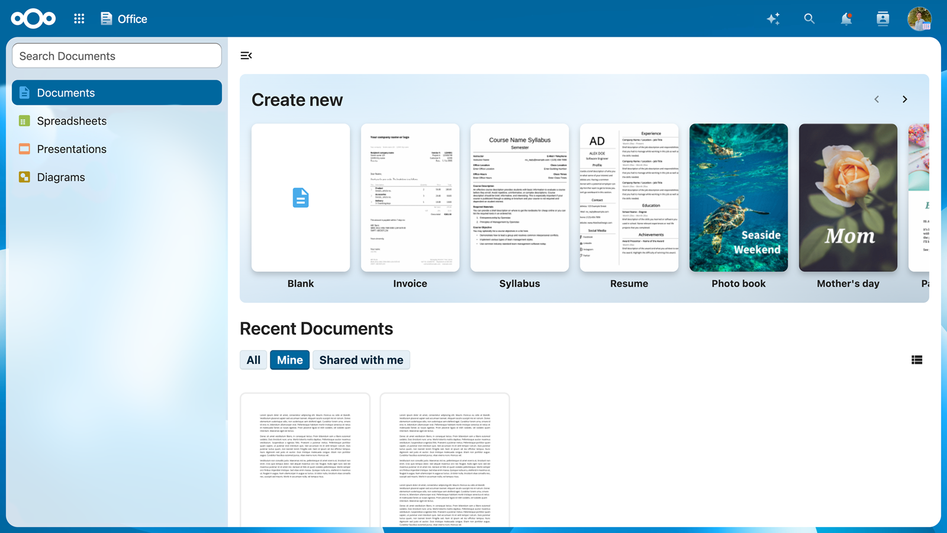Filter recent documents by Mine

pyautogui.click(x=290, y=360)
